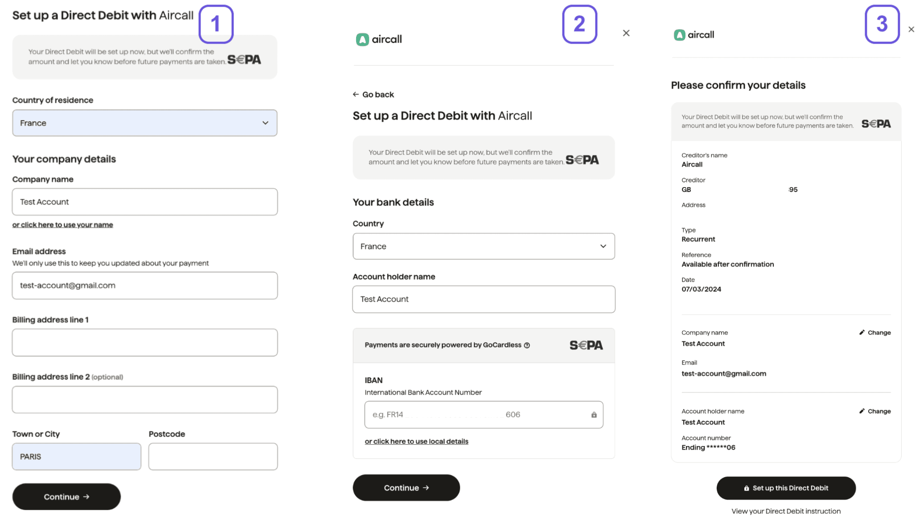Viewport: 919px width, 524px height.
Task: View your Direct Debit instruction
Action: 786,511
